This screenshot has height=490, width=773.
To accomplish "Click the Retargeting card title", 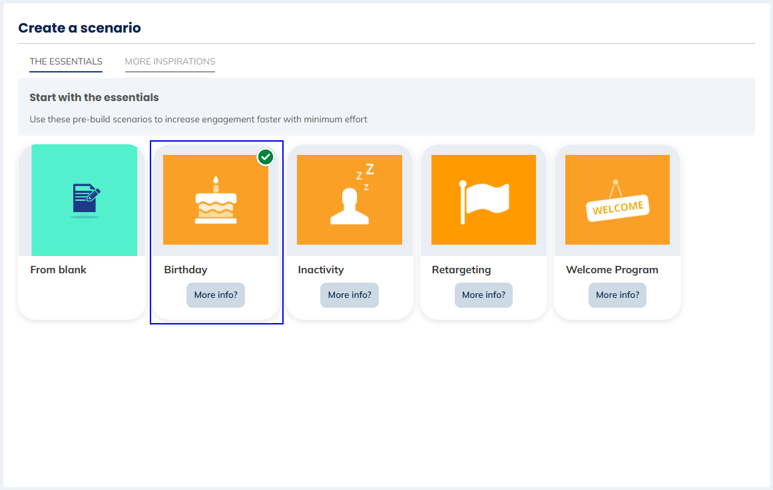I will tap(461, 270).
